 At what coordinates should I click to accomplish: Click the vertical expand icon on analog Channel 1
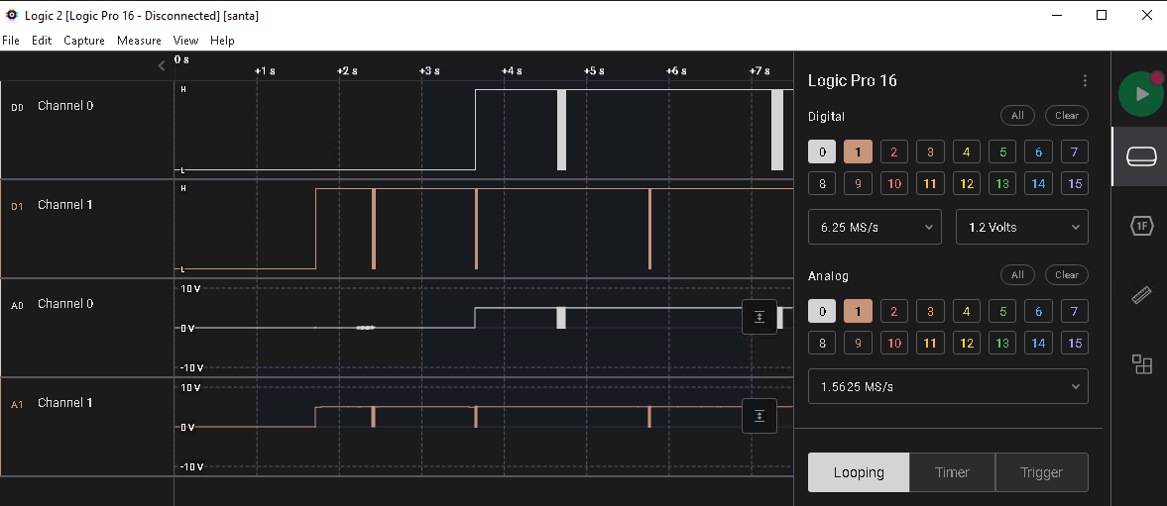[759, 416]
